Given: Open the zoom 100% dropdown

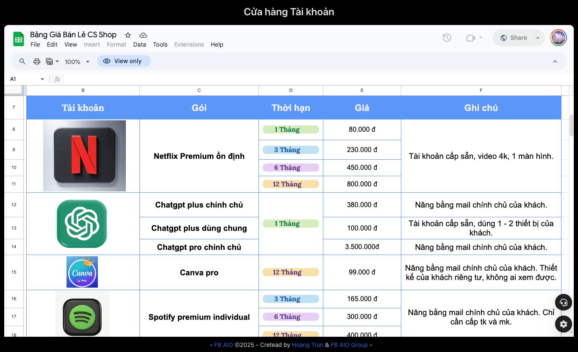Looking at the screenshot, I should pos(77,61).
